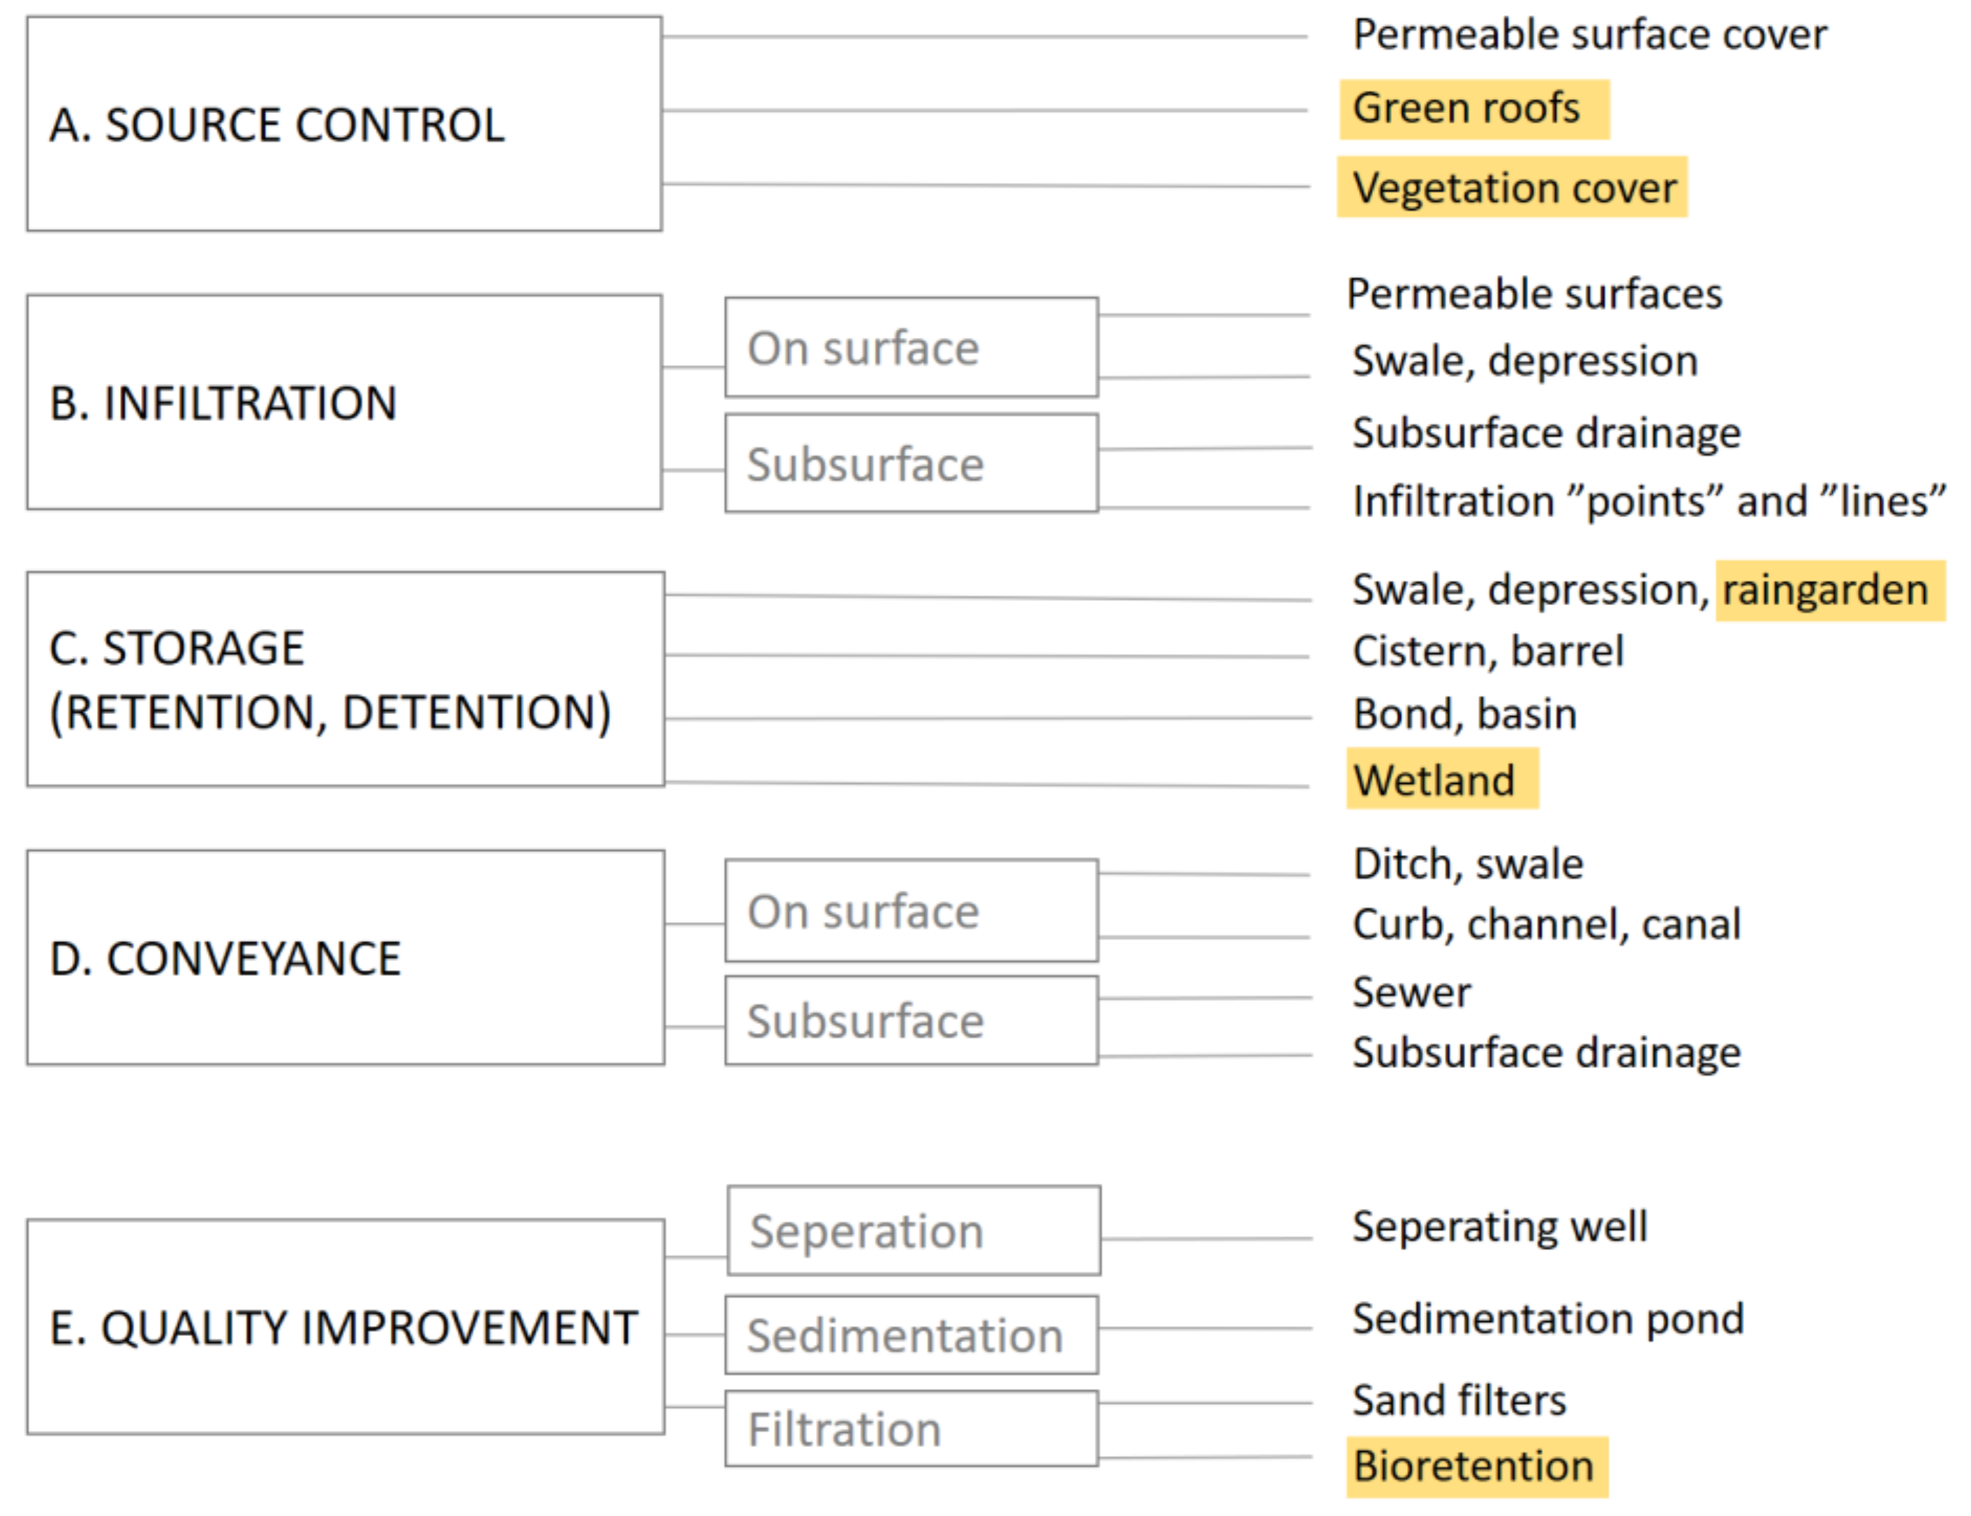Image resolution: width=1971 pixels, height=1516 pixels.
Task: Click the E. QUALITY IMPROVEMENT box
Action: [345, 1328]
